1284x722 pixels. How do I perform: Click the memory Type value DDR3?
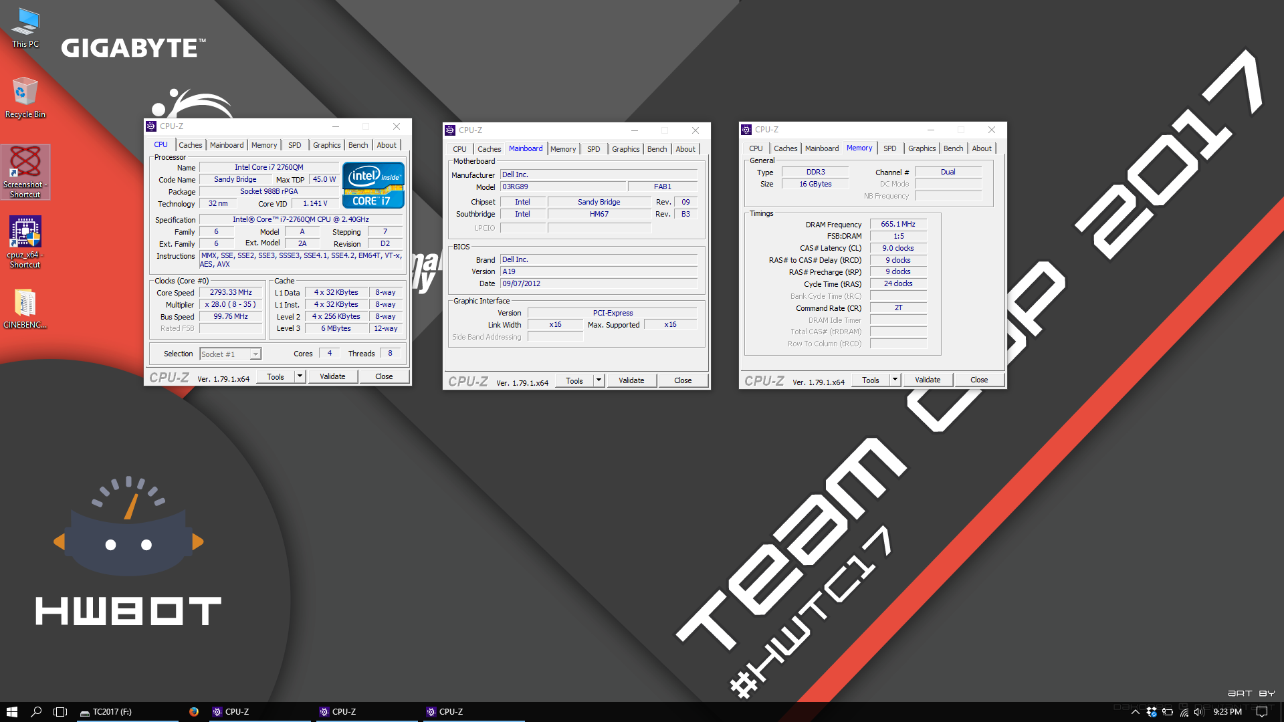tap(815, 172)
